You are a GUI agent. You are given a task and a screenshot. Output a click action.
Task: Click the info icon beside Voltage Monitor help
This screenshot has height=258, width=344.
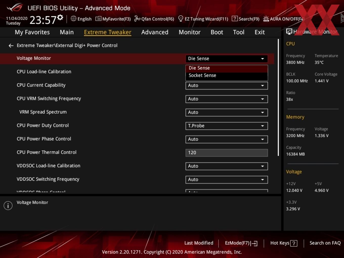click(x=8, y=205)
